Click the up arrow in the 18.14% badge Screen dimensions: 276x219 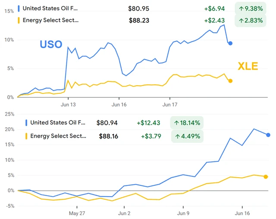[x=177, y=123]
